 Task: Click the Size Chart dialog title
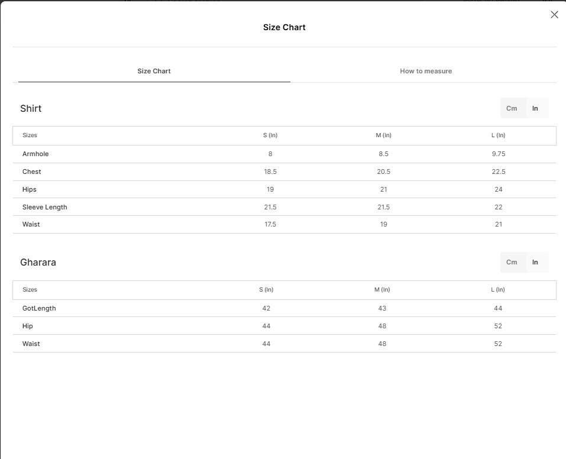coord(284,27)
